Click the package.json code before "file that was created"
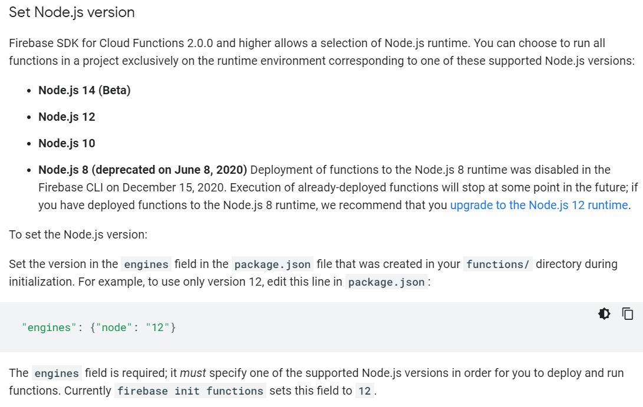Image resolution: width=643 pixels, height=407 pixels. tap(272, 264)
